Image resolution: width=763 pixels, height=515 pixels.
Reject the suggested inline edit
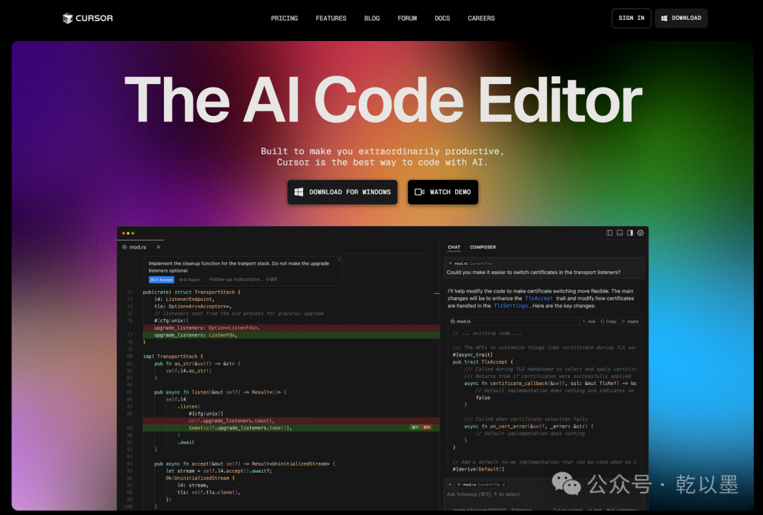click(190, 280)
